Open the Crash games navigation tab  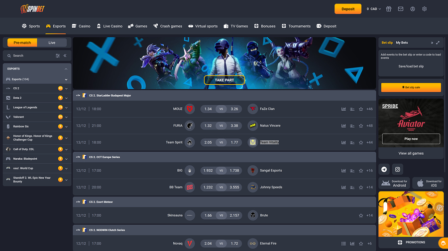pyautogui.click(x=168, y=26)
